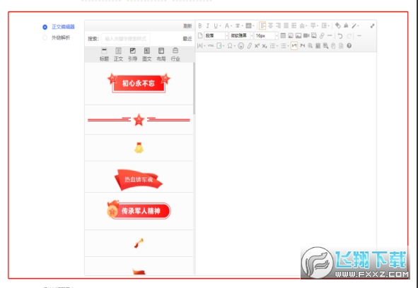
Task: Select the 外链解析 radio option
Action: click(45, 38)
